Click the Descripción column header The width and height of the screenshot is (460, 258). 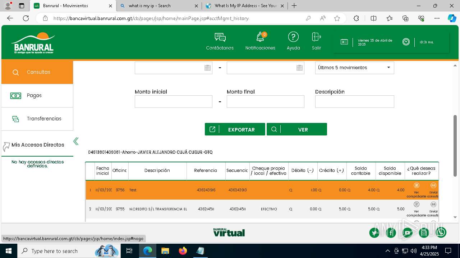pyautogui.click(x=157, y=171)
